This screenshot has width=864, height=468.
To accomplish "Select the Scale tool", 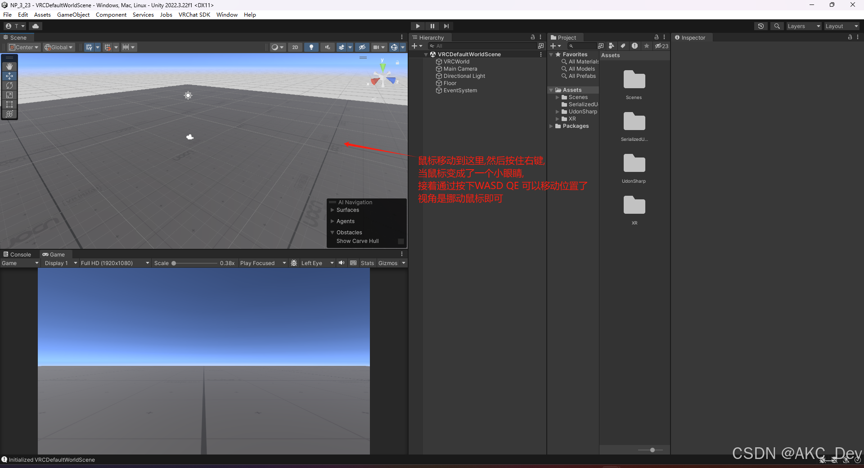I will tap(9, 95).
